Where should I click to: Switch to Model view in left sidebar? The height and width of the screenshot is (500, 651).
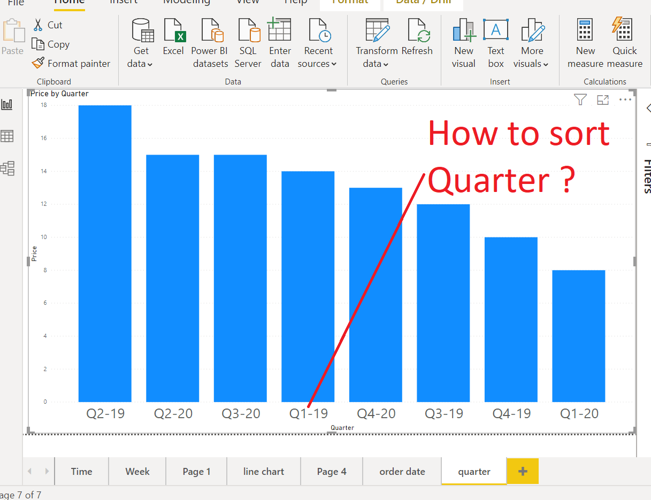[7, 169]
